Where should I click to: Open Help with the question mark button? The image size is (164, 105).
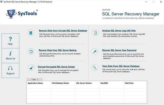(10, 41)
